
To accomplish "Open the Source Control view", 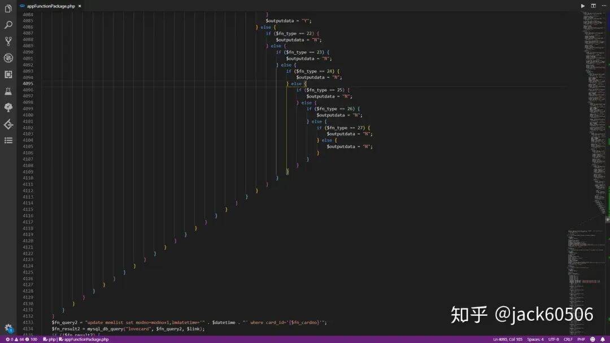I will tap(8, 41).
